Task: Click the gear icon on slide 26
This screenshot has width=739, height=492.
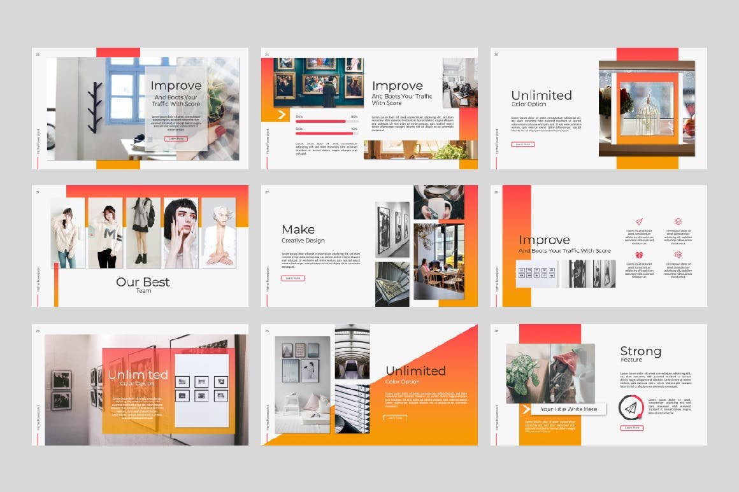Action: pos(678,255)
